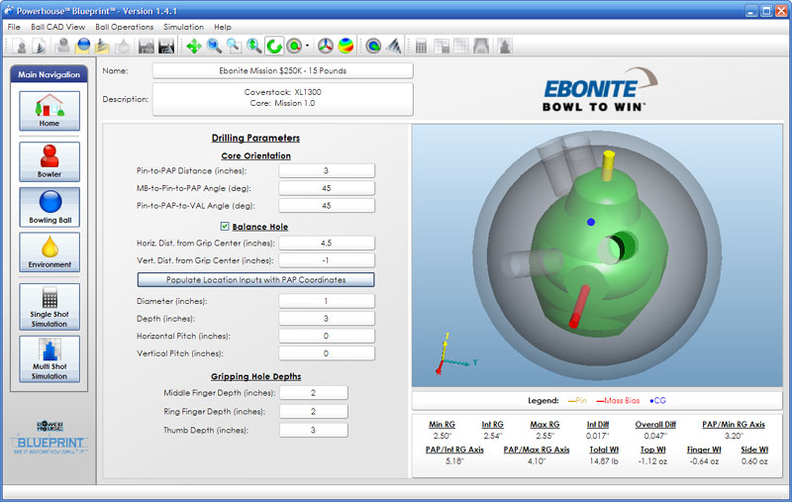Open the Environment navigation page
The image size is (792, 502).
[x=49, y=252]
